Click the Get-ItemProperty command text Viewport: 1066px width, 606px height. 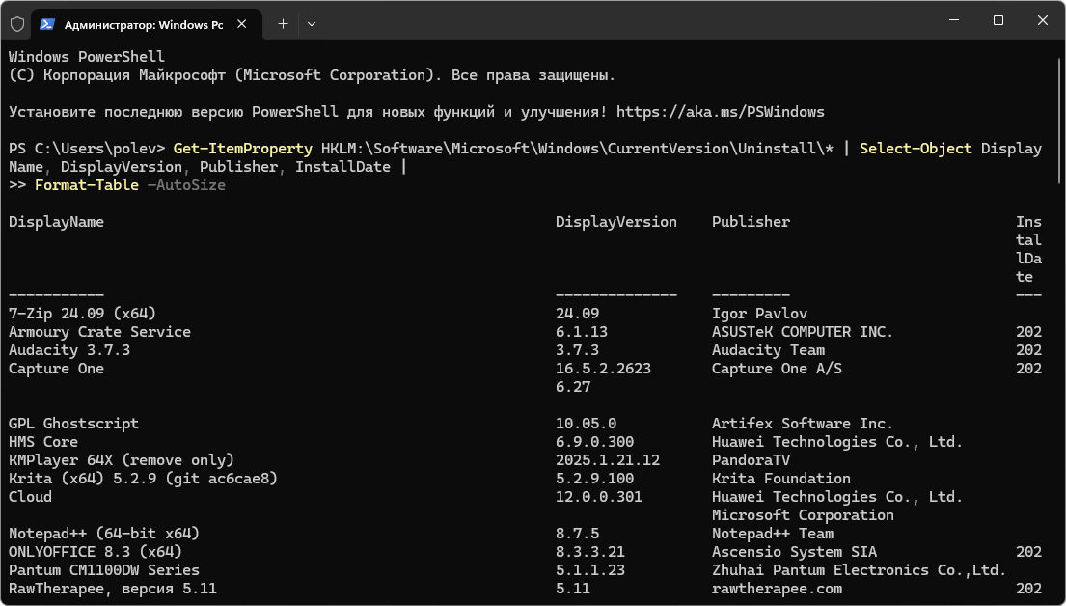[x=243, y=149]
